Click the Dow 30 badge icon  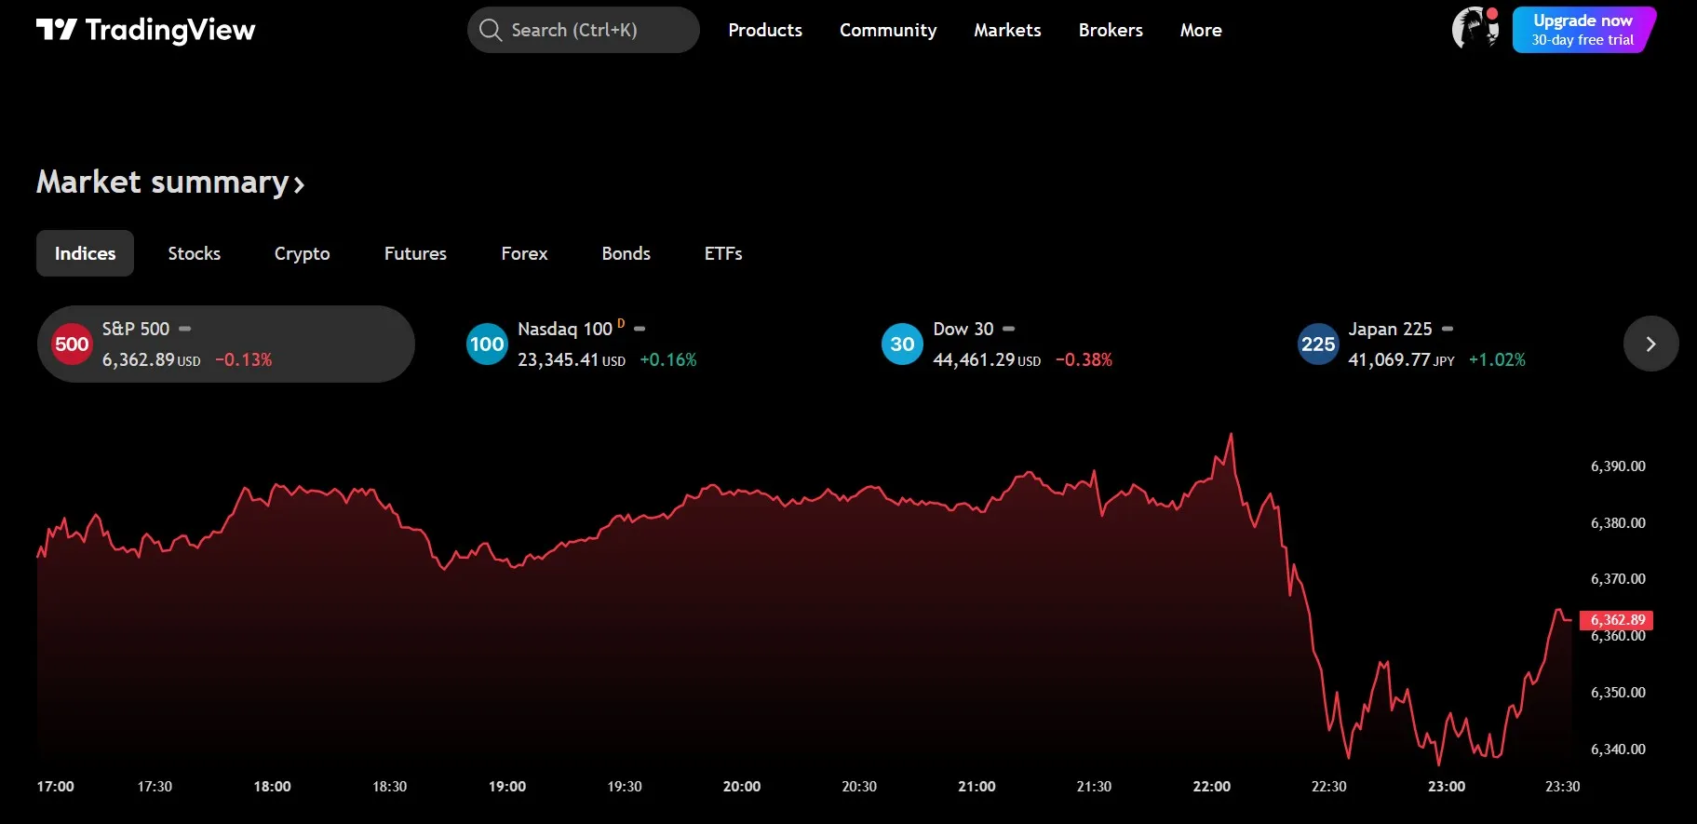(902, 344)
